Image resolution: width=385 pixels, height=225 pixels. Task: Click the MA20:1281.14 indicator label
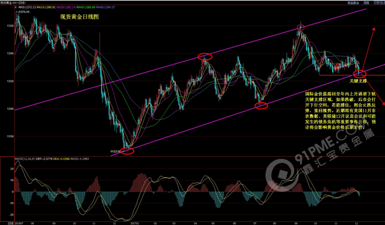tap(67, 8)
